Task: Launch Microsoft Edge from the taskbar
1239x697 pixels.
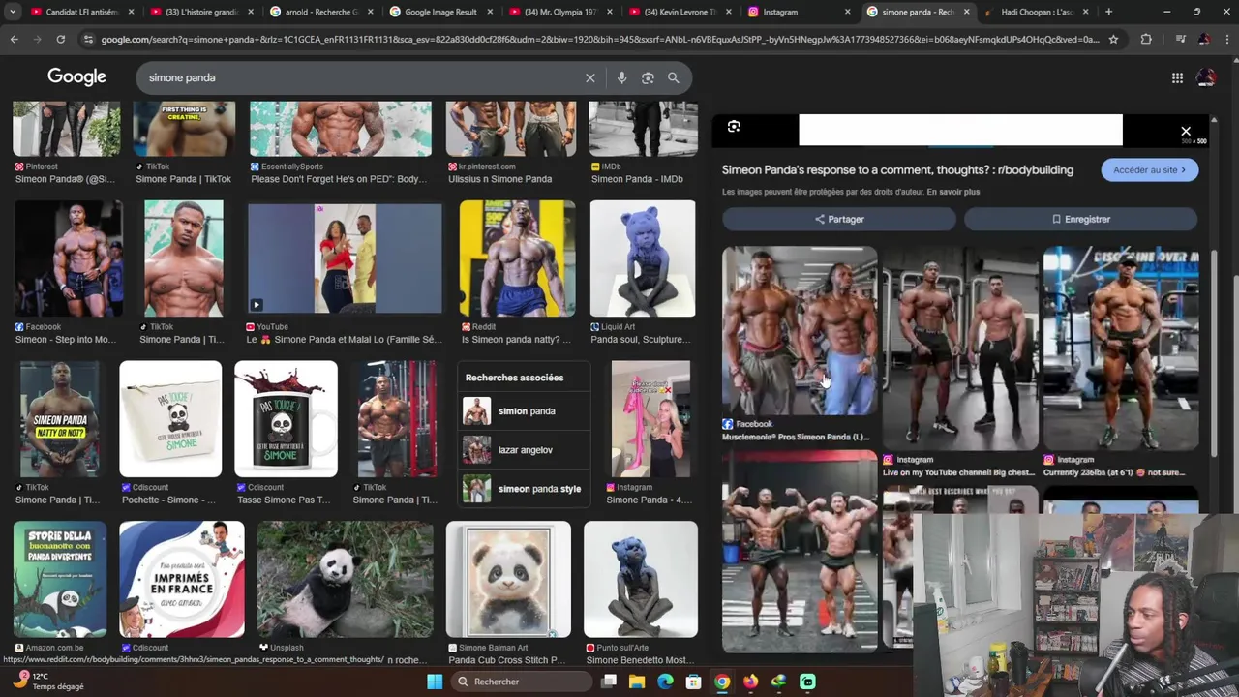Action: 665,682
